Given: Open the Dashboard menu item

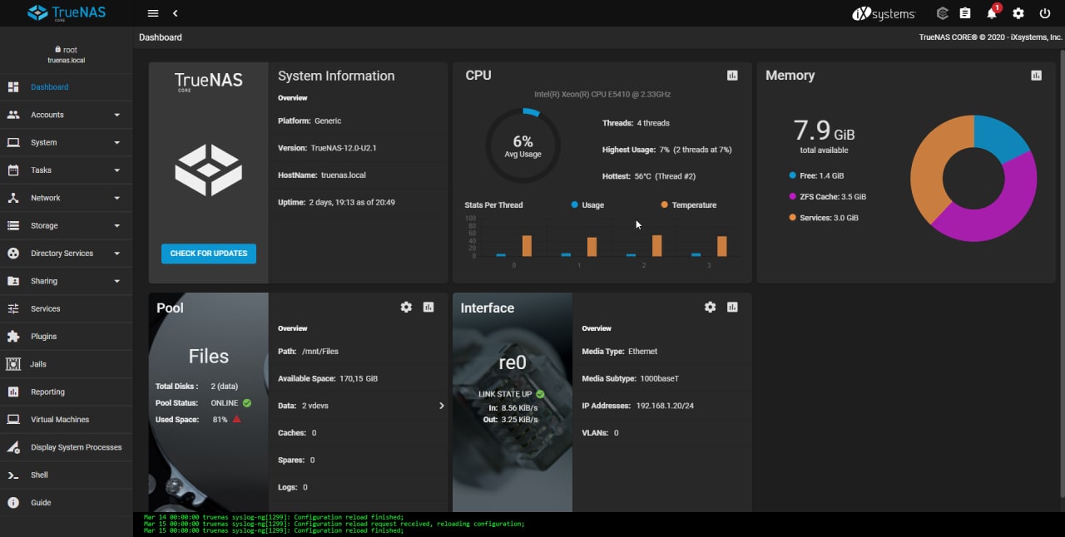Looking at the screenshot, I should (67, 87).
